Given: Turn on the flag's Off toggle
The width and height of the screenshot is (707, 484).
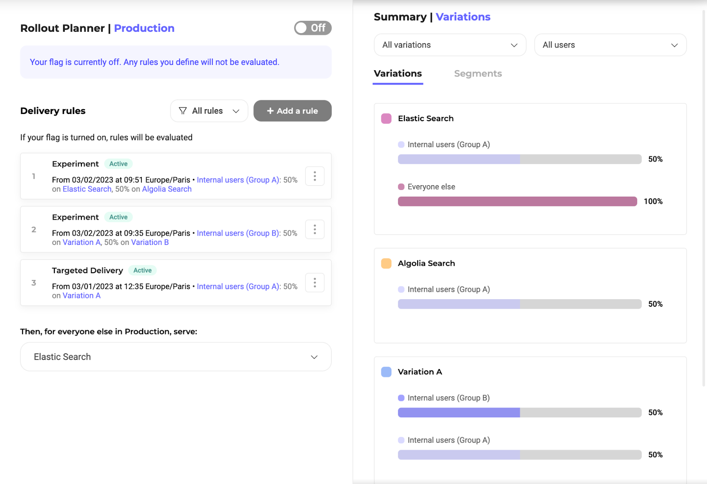Looking at the screenshot, I should pyautogui.click(x=313, y=28).
